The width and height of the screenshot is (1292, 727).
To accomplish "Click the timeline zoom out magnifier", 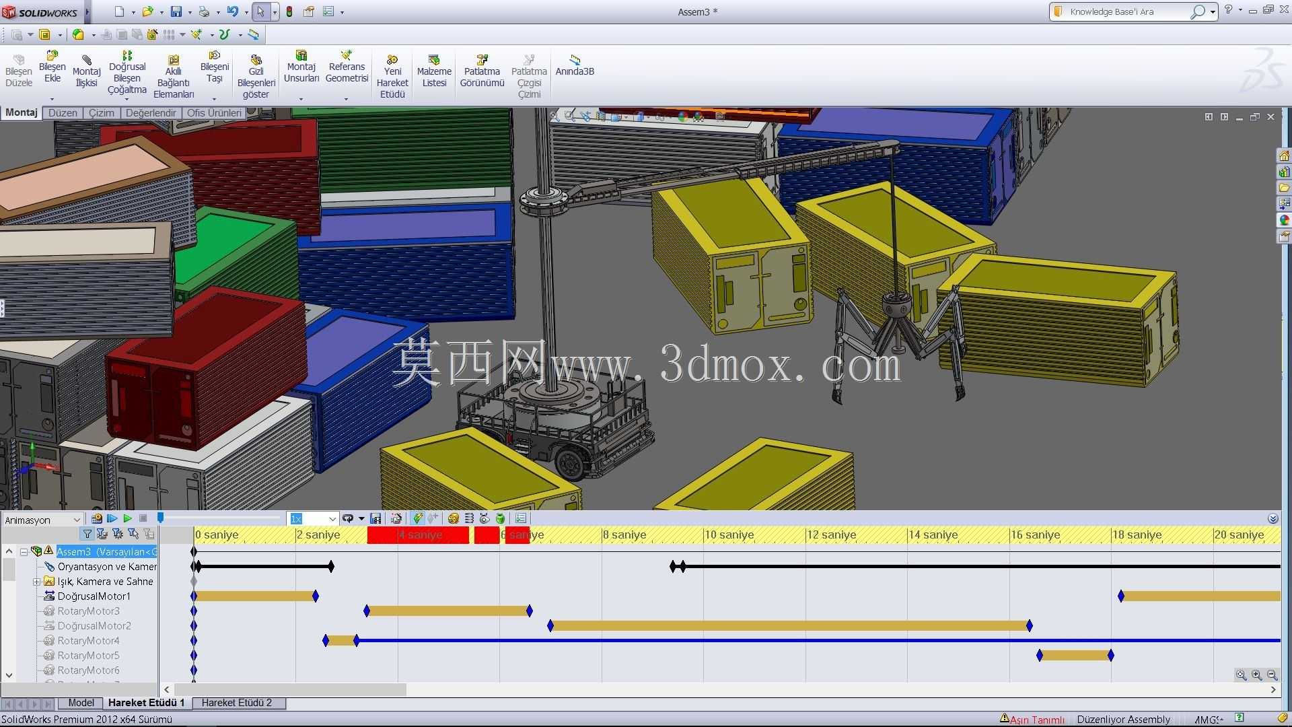I will (x=1272, y=675).
